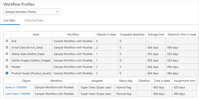Click the Maximum time in state header
The width and height of the screenshot is (199, 99).
182,34
